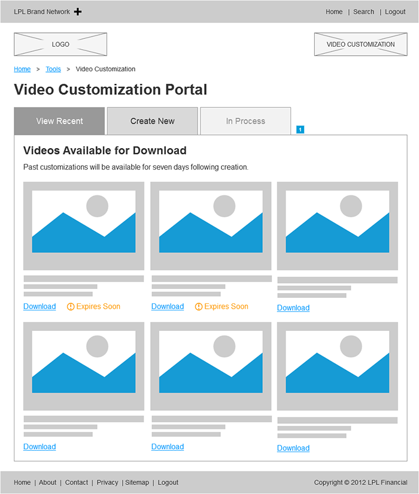Screen dimensions: 419x494
Task: Click the Video Customization breadcrumb text
Action: 105,69
